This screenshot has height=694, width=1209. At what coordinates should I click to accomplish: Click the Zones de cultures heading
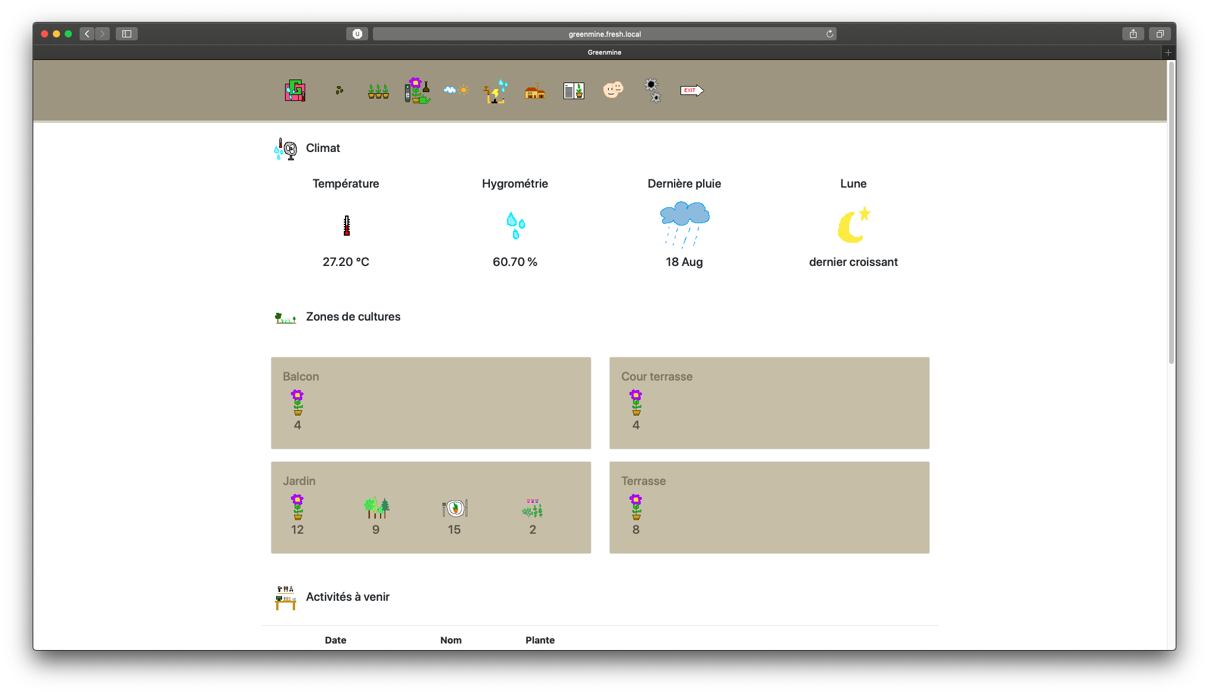point(353,316)
